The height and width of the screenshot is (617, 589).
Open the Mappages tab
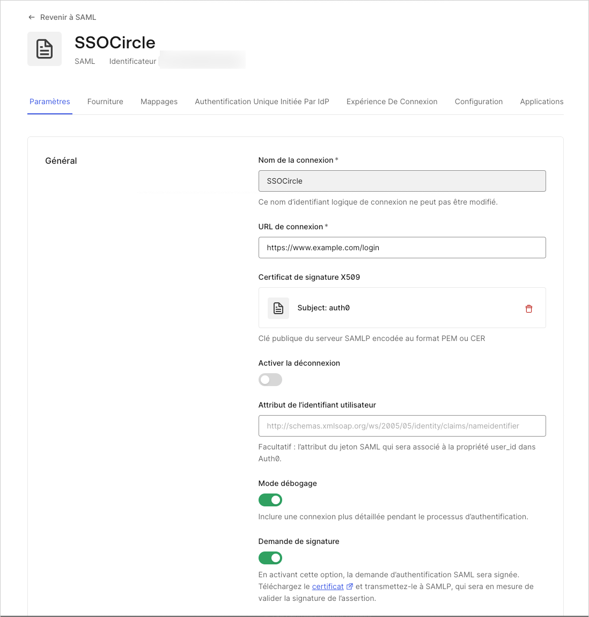coord(159,101)
